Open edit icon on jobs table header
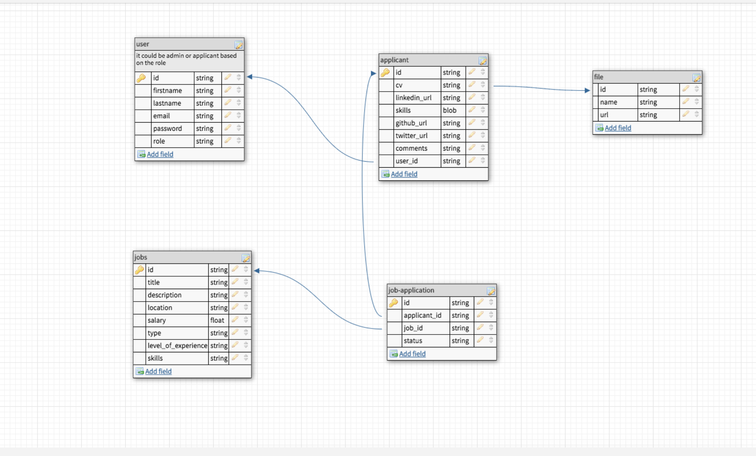The image size is (756, 456). point(246,258)
